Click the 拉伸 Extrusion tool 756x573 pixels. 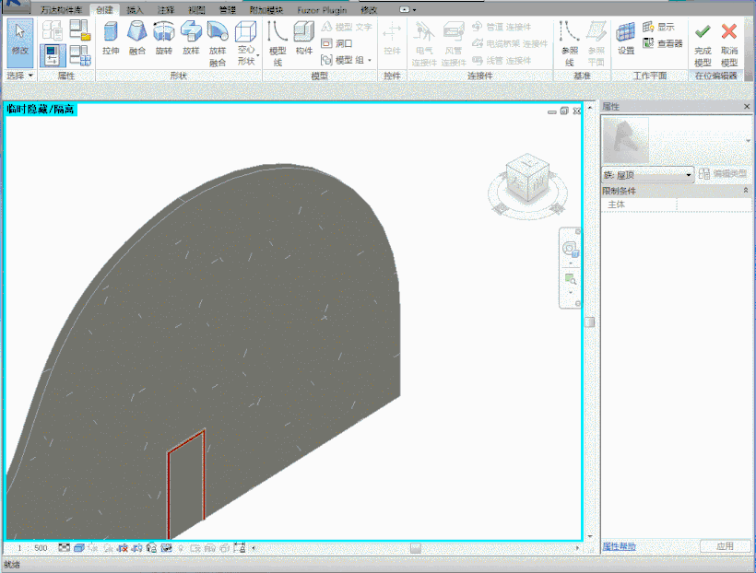(111, 38)
